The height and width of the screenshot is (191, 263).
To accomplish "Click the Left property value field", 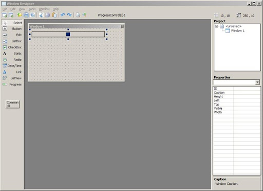I will click(x=247, y=100).
